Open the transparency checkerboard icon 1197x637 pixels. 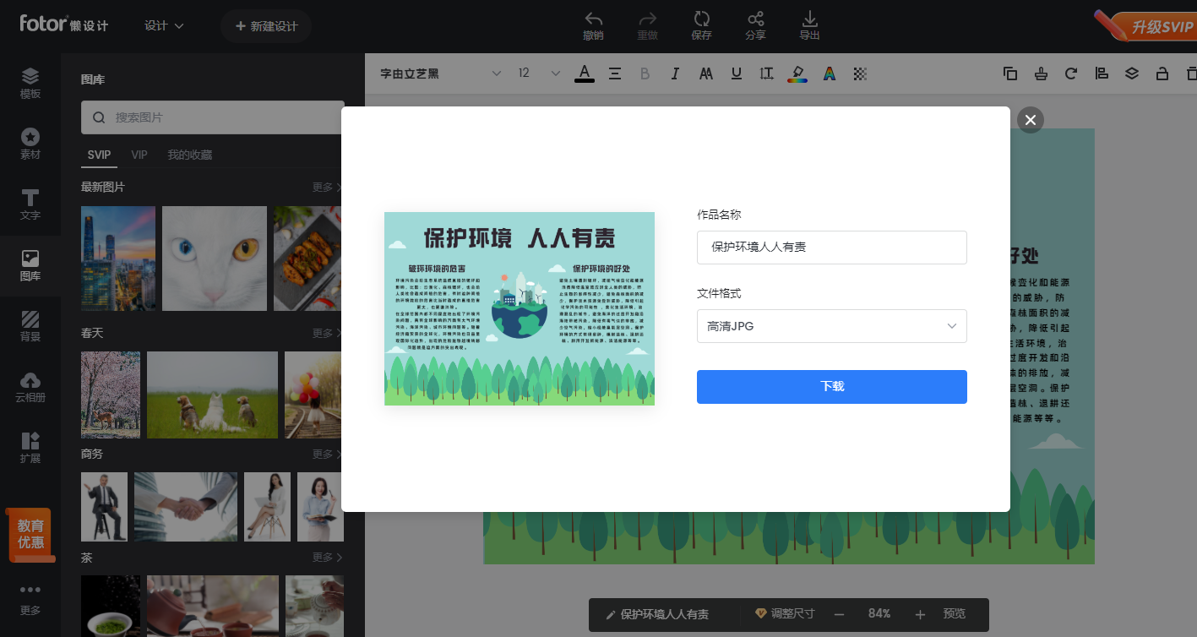[x=860, y=73]
